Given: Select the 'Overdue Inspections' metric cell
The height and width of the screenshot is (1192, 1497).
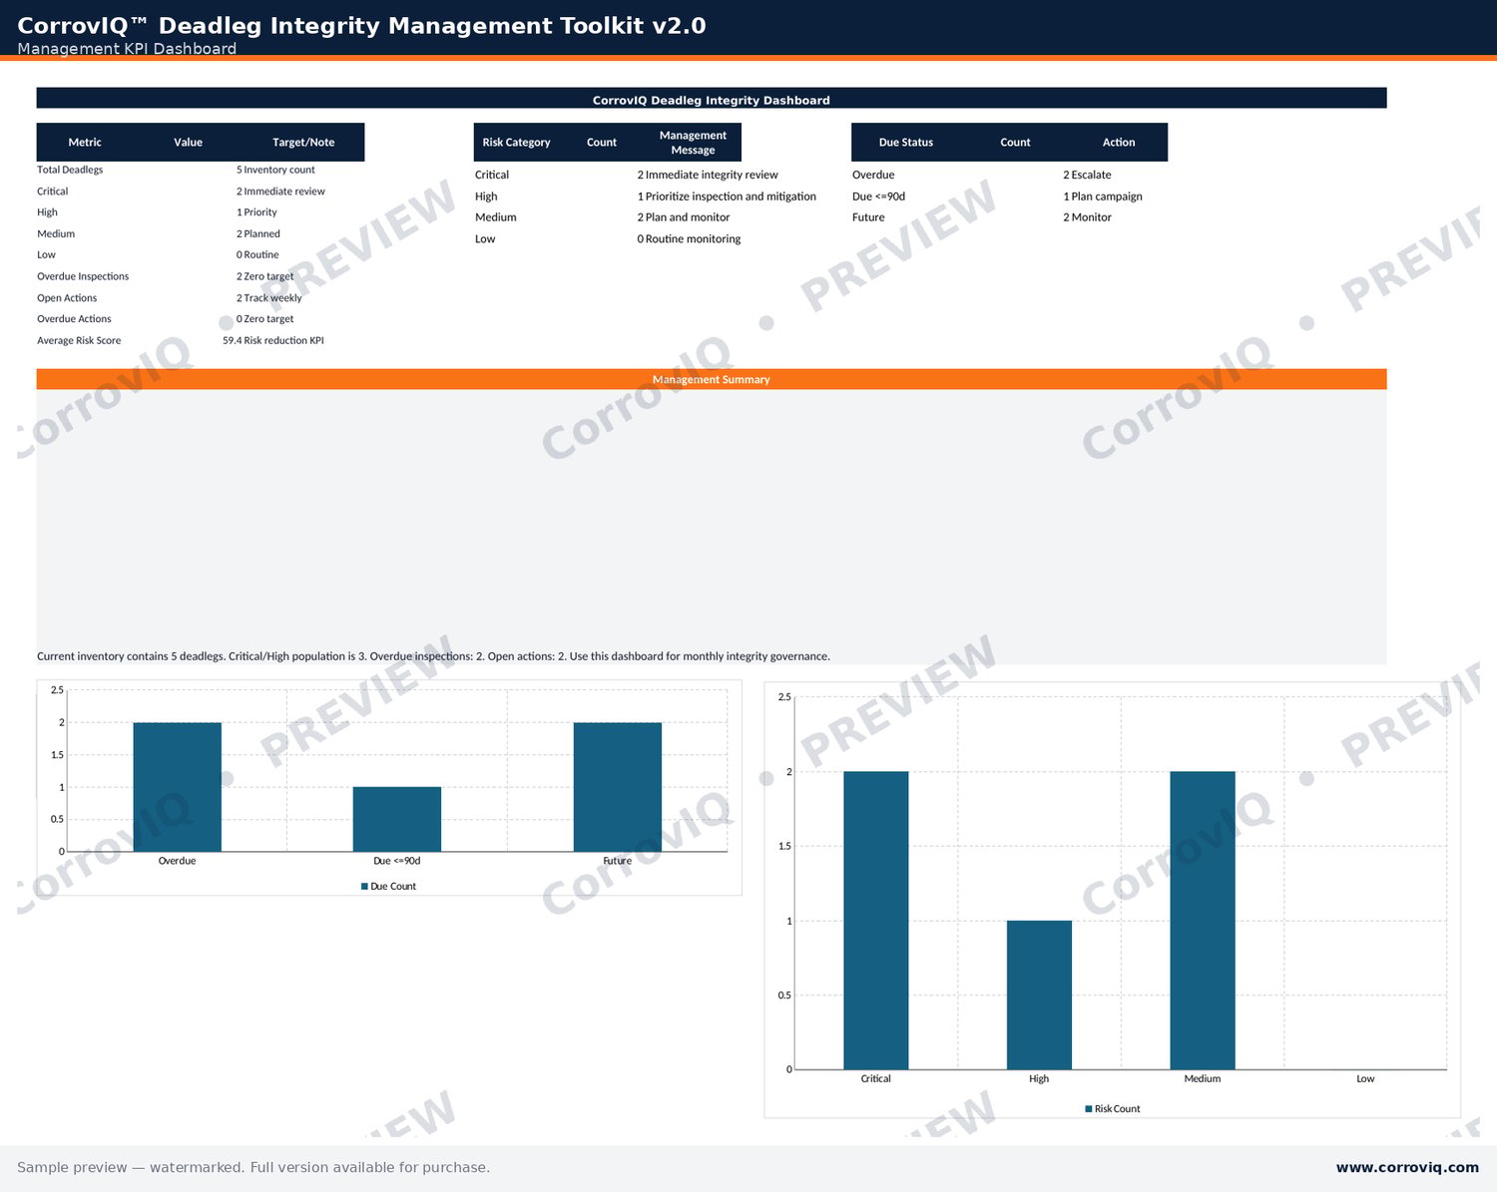Looking at the screenshot, I should [x=83, y=276].
